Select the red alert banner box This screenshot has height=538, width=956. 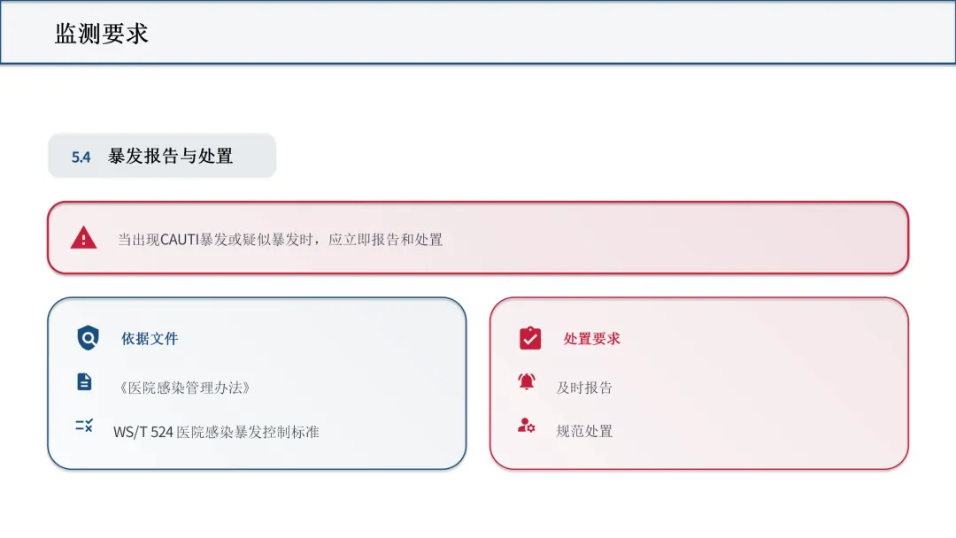(478, 238)
